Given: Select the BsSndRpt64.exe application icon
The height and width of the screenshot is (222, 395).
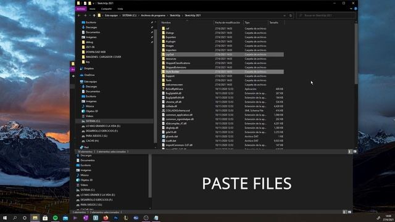Looking at the screenshot, I should point(163,89).
